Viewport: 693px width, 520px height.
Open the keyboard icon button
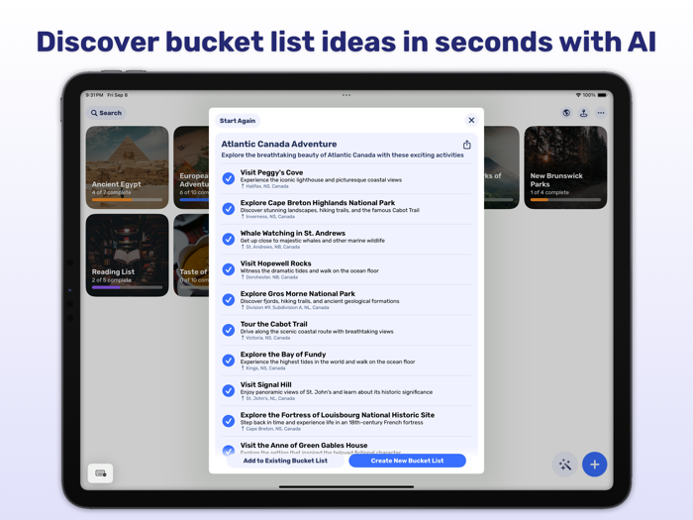coord(100,473)
